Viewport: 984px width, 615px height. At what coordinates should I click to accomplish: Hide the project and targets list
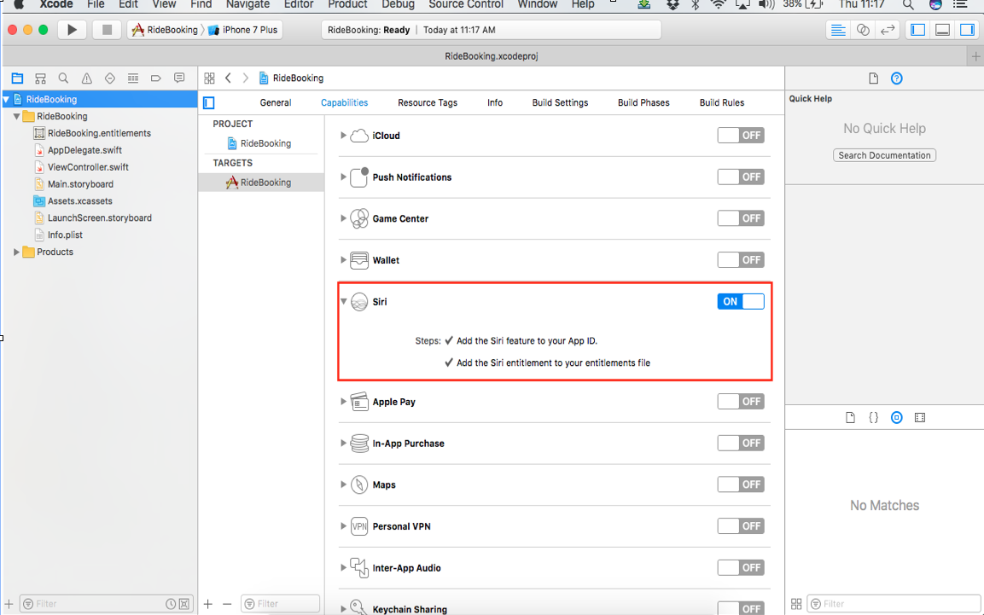point(209,103)
